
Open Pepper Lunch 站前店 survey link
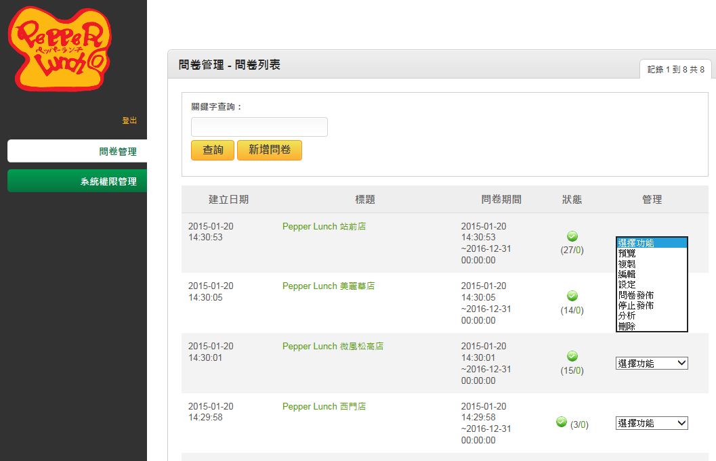[324, 226]
